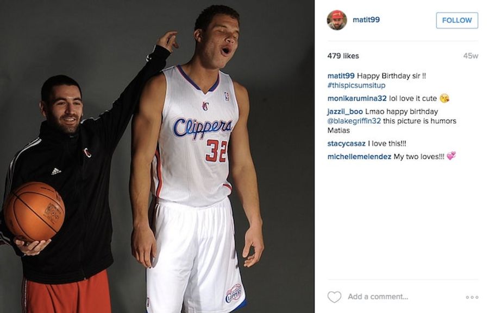Click the basketball in the photo

coord(34,212)
